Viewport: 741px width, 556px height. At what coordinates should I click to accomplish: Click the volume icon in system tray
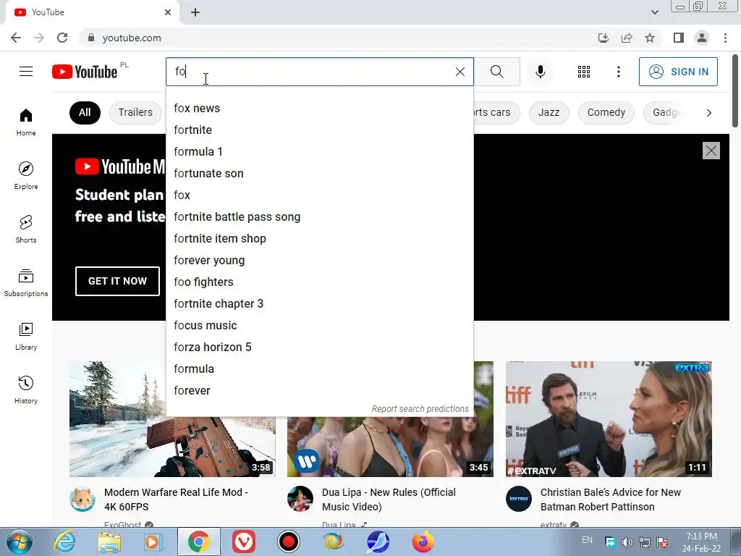pos(627,542)
